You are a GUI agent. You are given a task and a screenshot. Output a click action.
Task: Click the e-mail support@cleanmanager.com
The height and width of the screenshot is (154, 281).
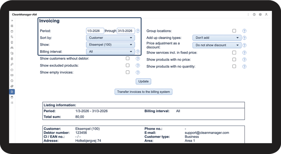pyautogui.click(x=207, y=133)
